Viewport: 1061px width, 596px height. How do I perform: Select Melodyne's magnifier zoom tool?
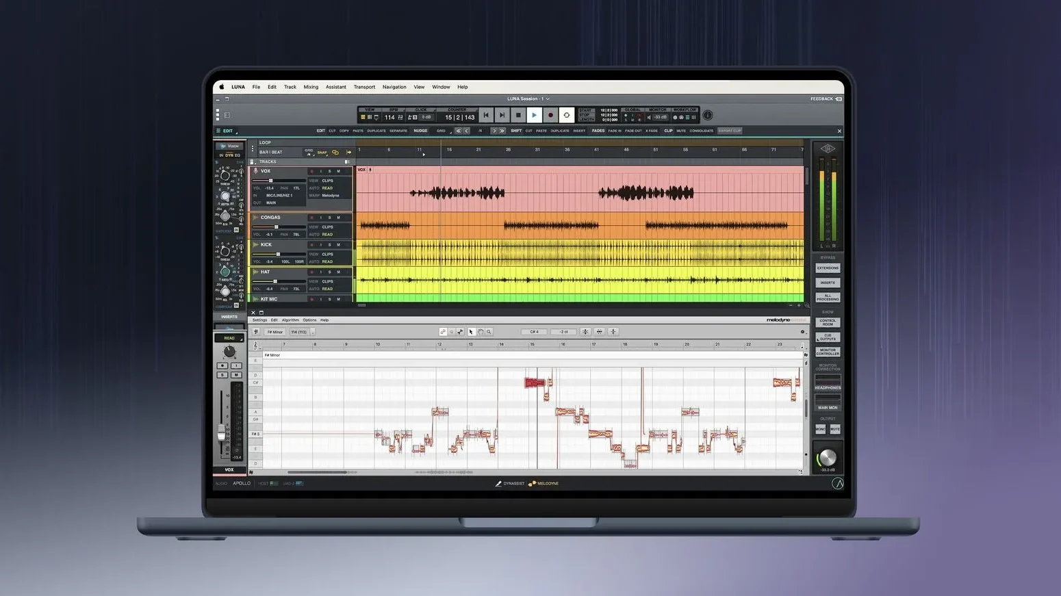coord(489,332)
